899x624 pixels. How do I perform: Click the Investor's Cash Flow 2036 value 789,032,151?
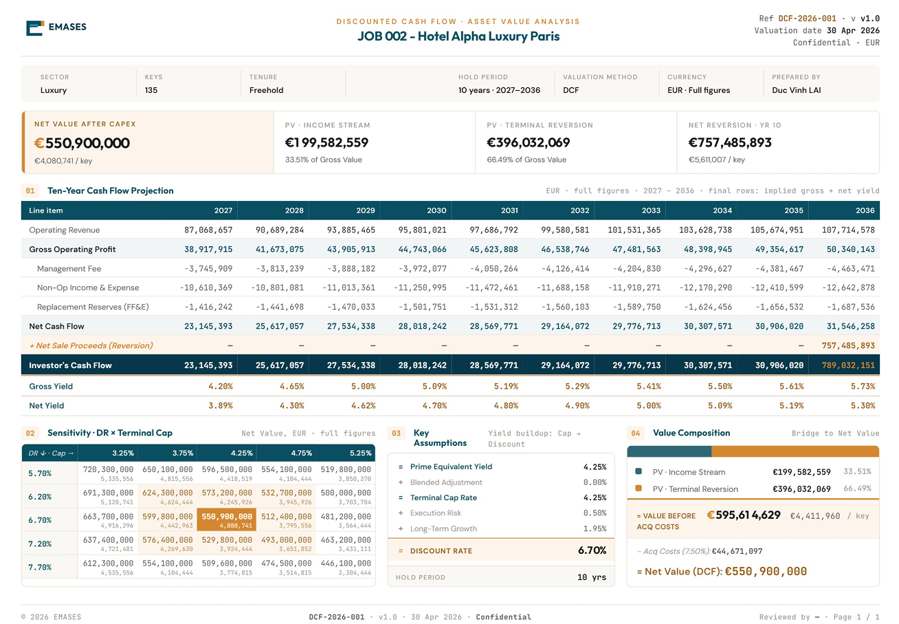pos(848,365)
